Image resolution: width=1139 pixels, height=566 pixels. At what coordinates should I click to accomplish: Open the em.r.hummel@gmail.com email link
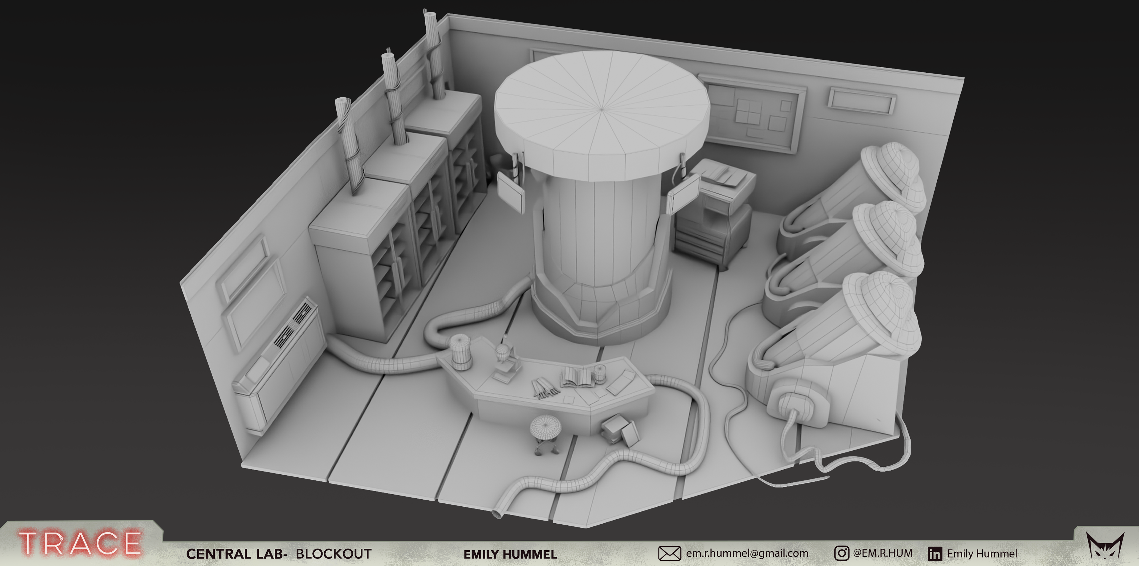747,553
